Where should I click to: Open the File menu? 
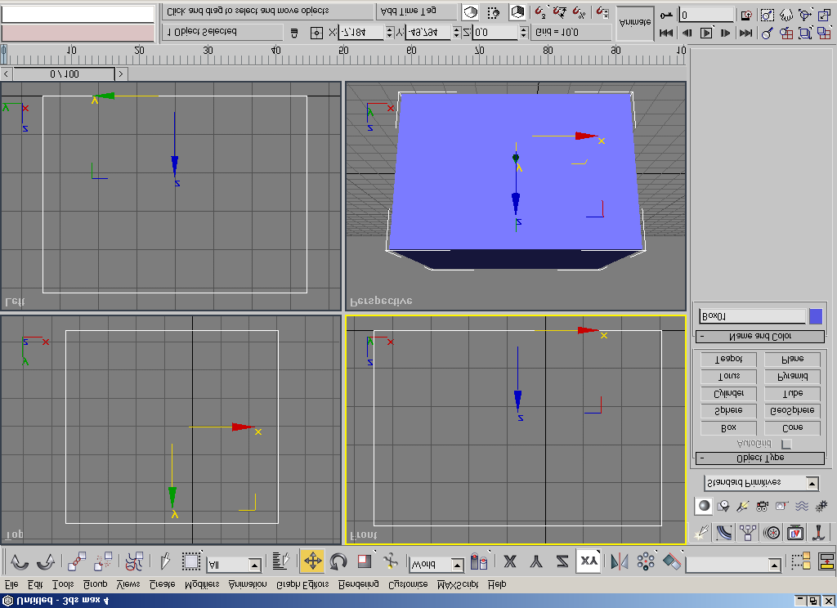tap(11, 584)
